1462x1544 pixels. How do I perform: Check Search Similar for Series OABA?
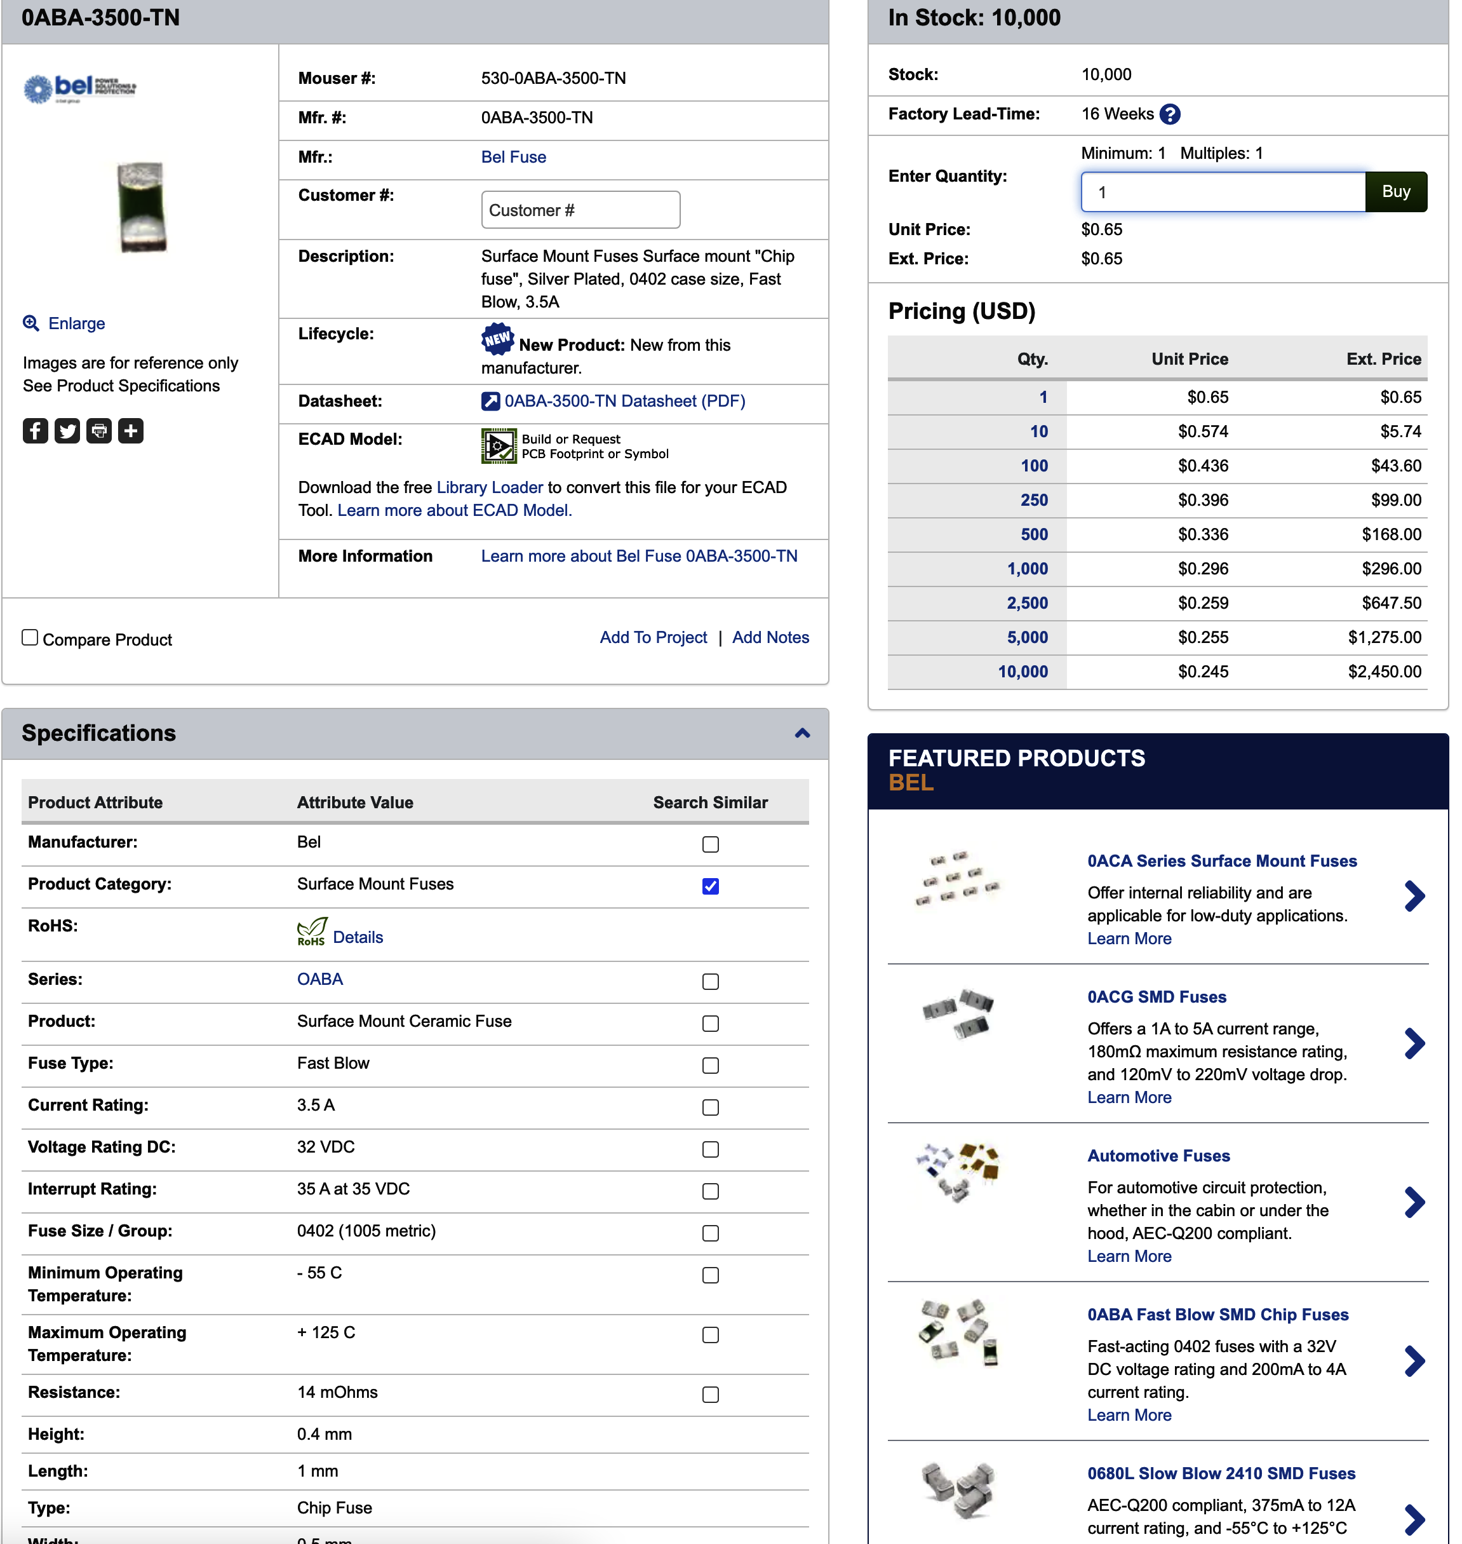(711, 982)
